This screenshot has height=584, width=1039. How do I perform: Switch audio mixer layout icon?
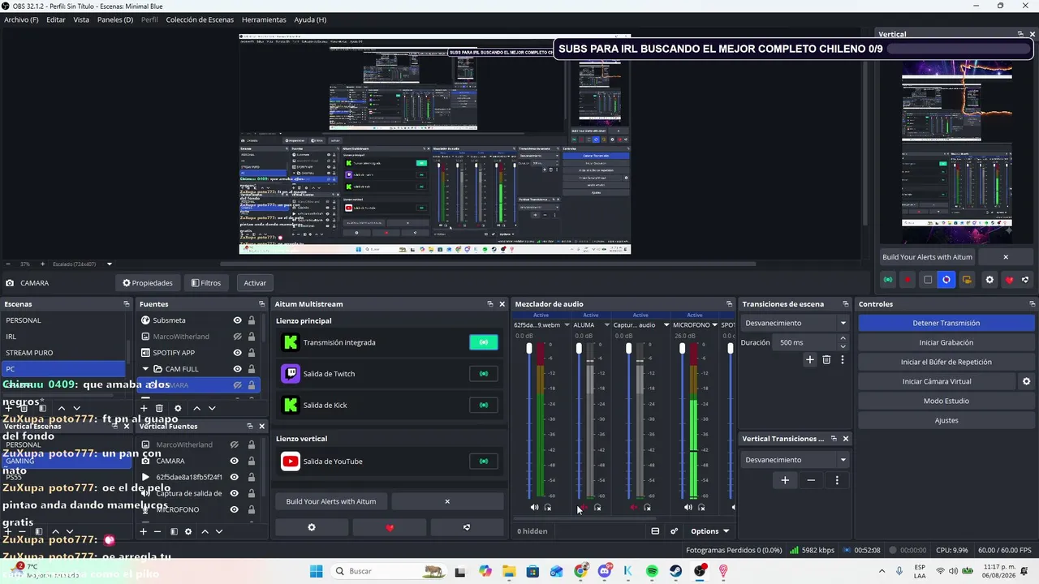[x=655, y=531]
